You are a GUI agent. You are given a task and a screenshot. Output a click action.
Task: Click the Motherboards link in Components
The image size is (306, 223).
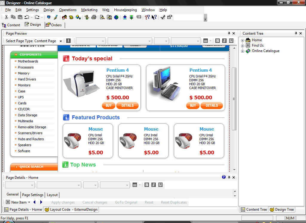point(28,61)
